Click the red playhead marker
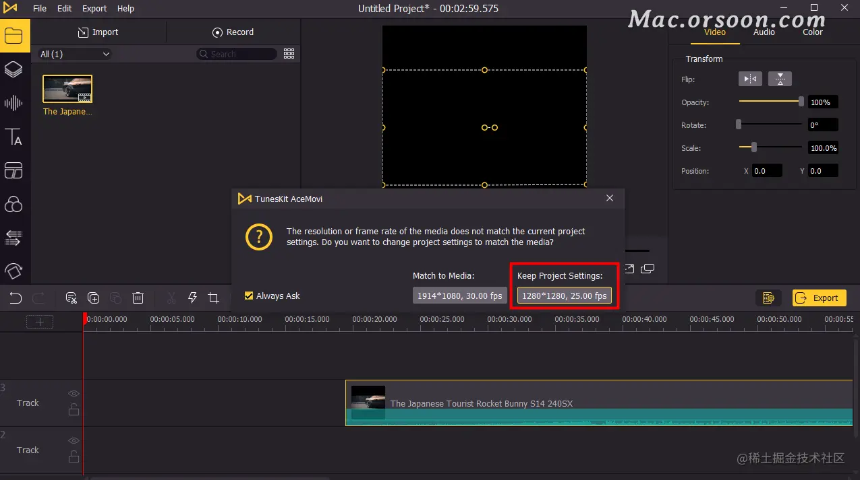The height and width of the screenshot is (480, 860). pos(84,319)
